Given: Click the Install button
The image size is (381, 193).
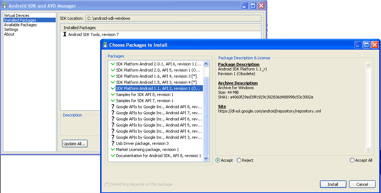Looking at the screenshot, I should tap(333, 184).
